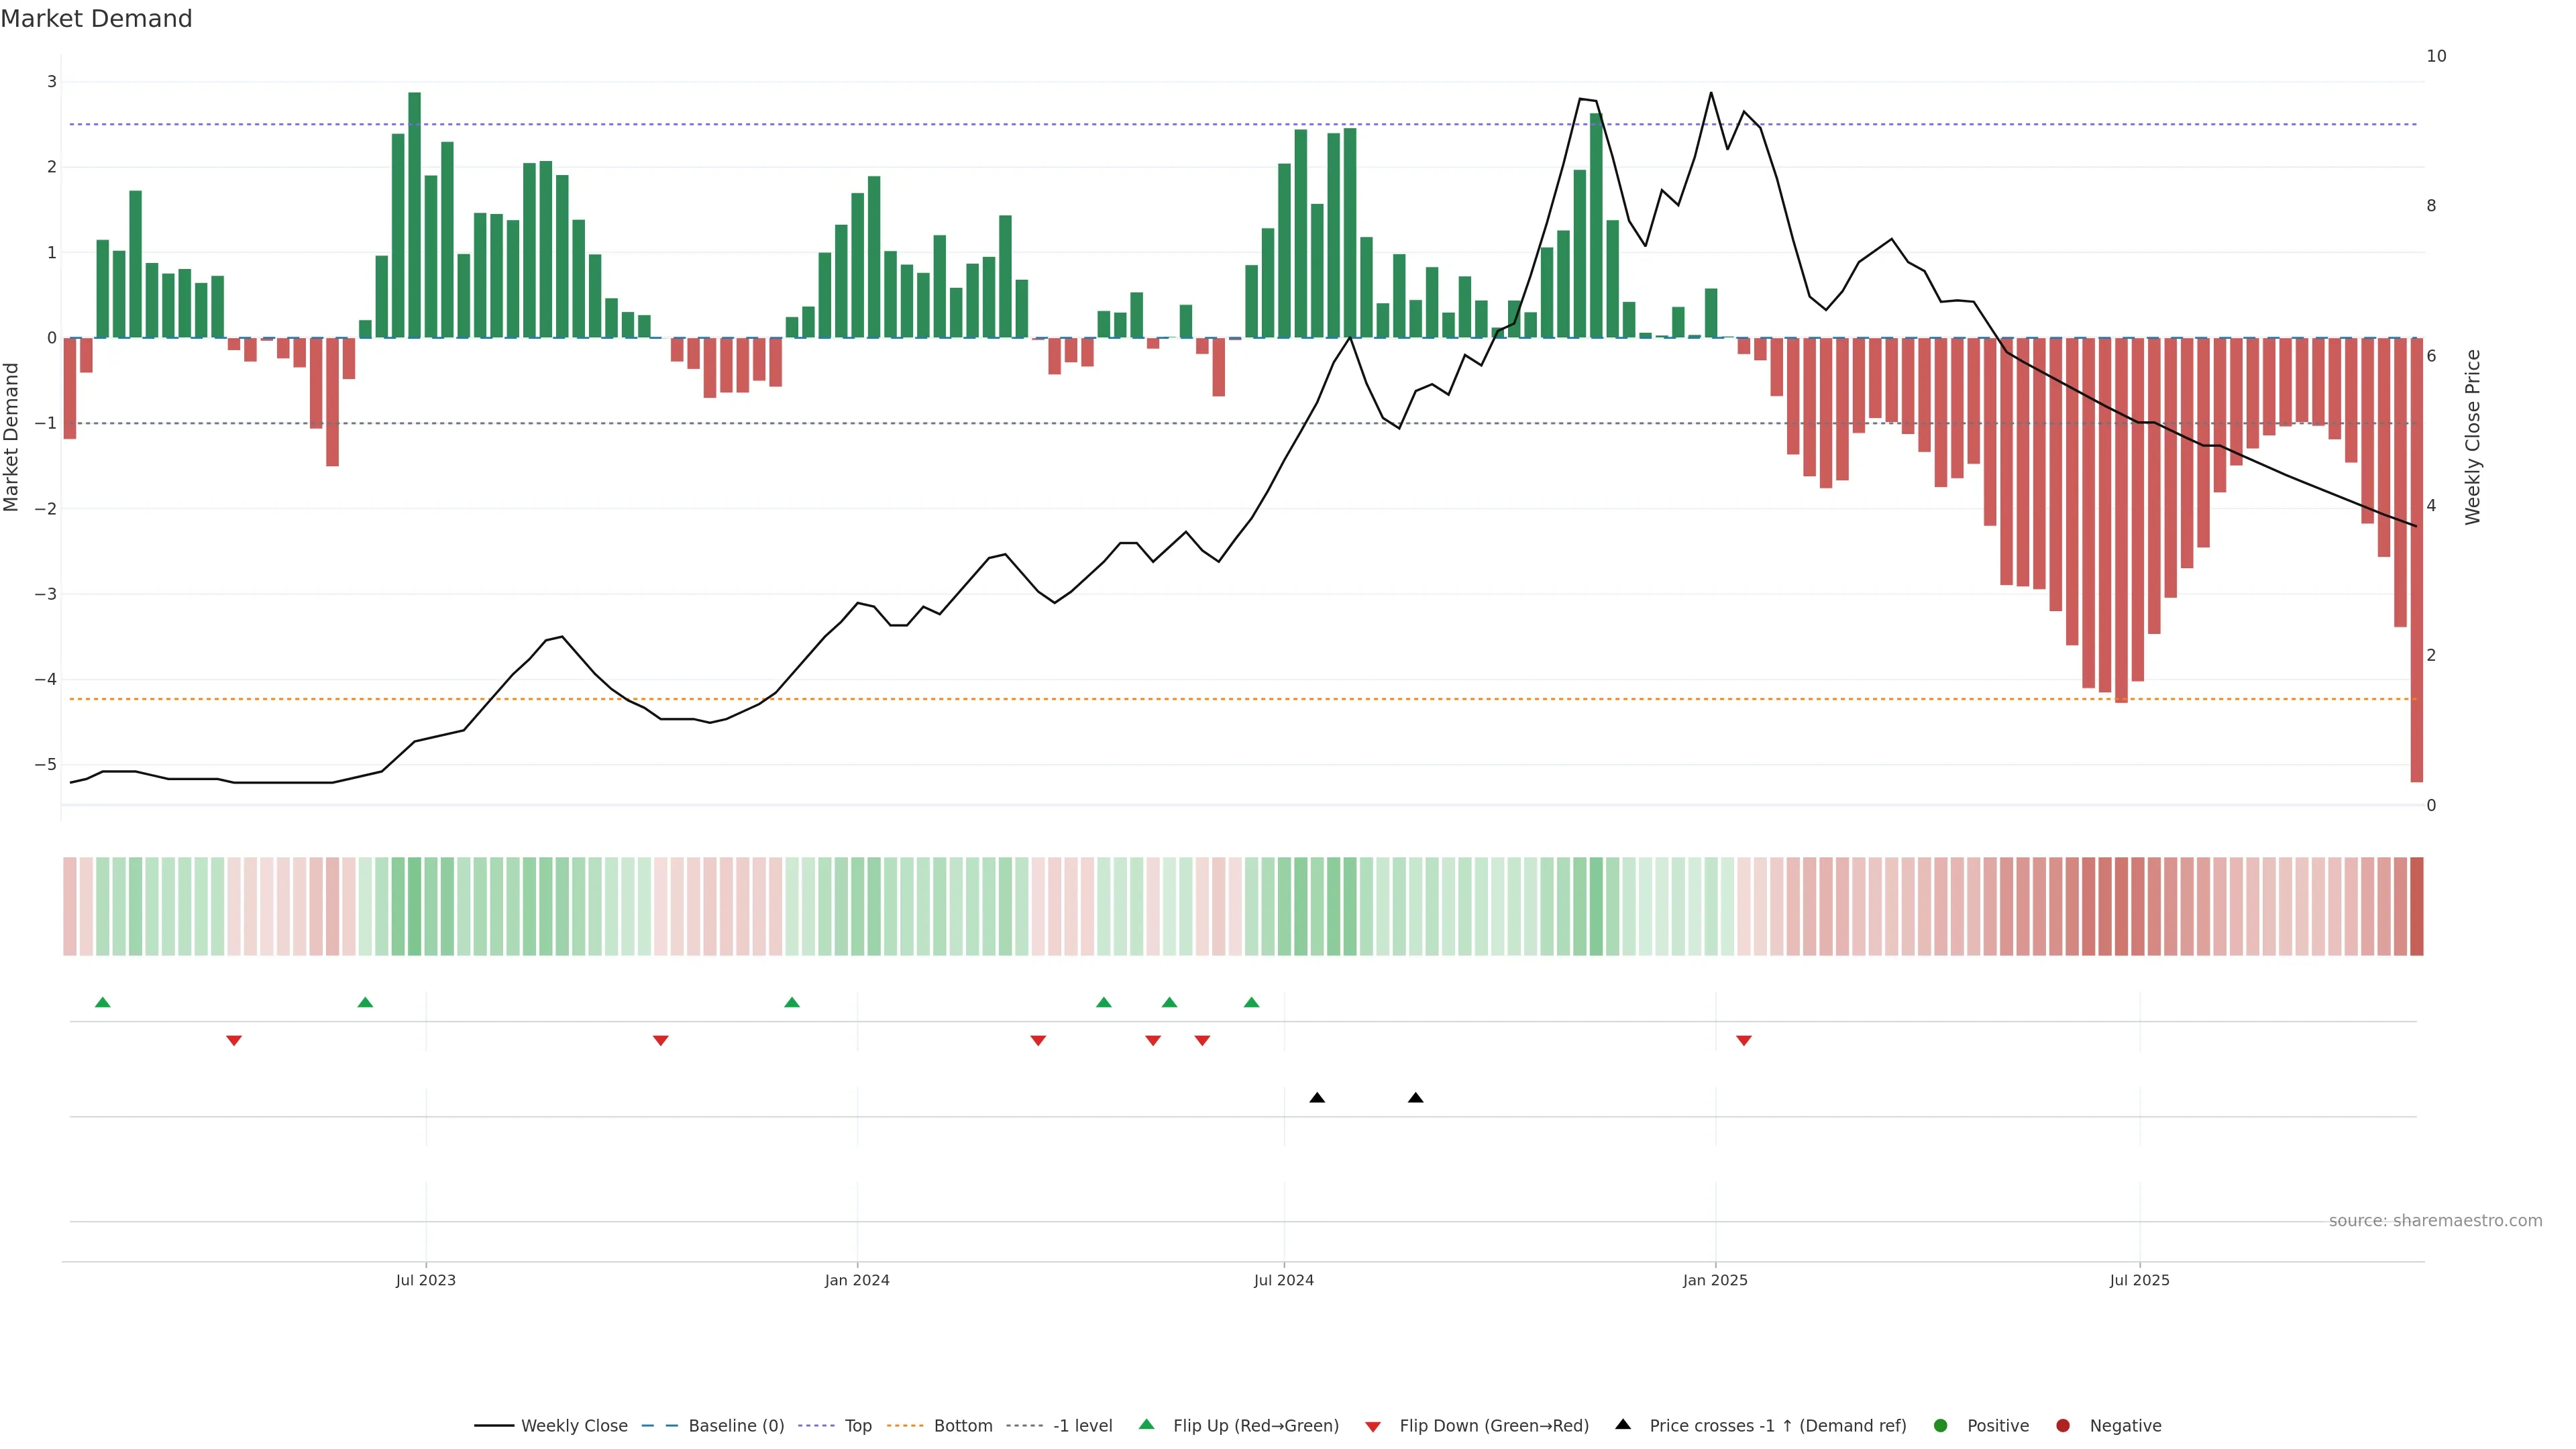Click the darkest red heatmap cell at far right
Viewport: 2576px width, 1449px height.
pos(2416,906)
